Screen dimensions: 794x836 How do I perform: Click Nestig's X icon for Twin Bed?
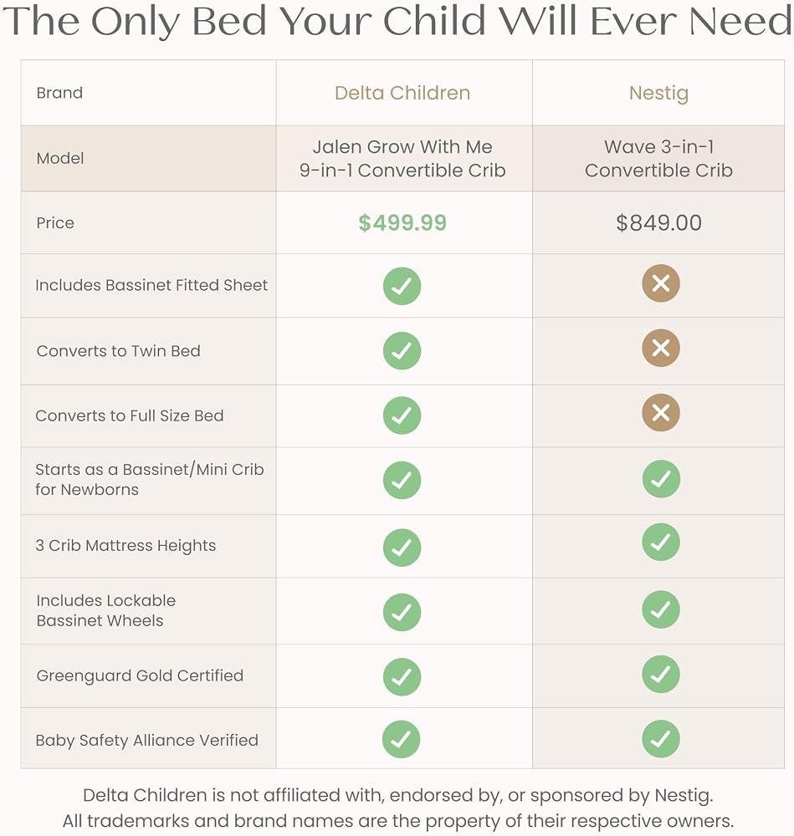click(661, 348)
